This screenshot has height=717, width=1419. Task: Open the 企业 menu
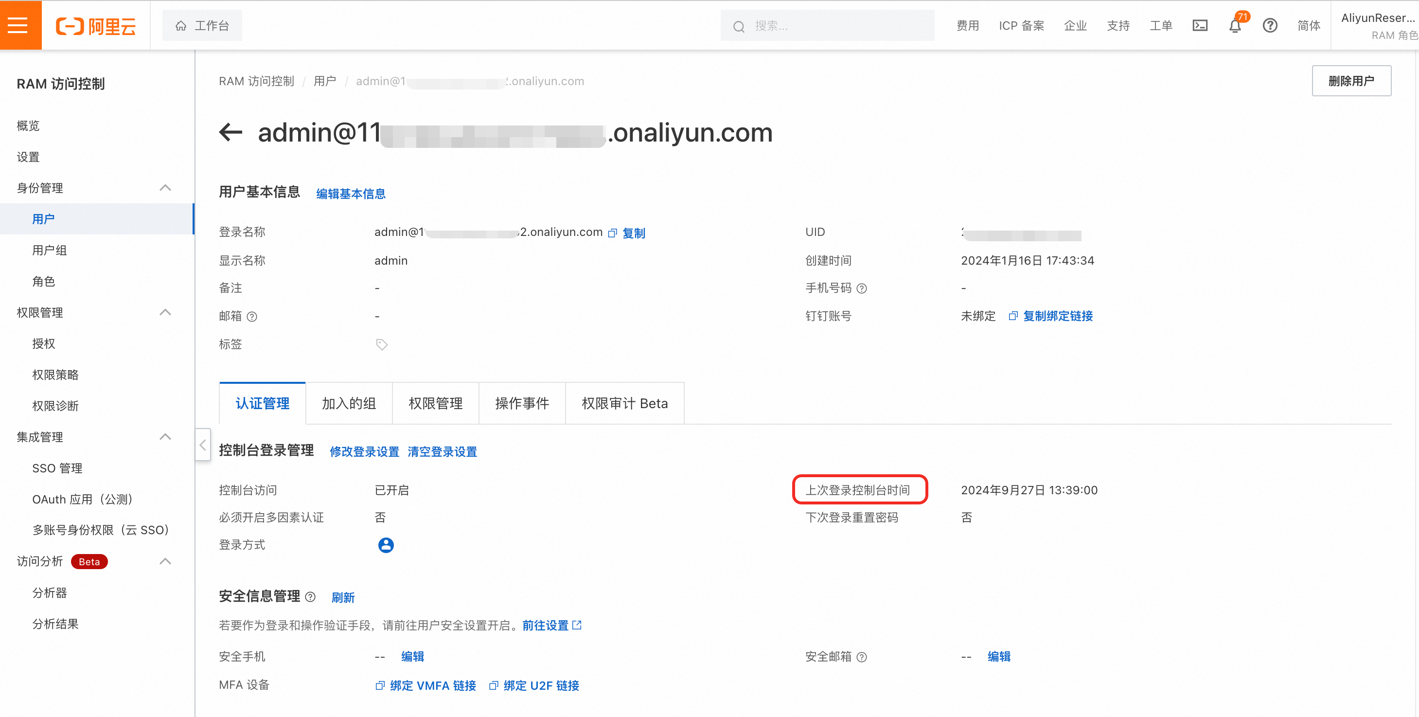tap(1075, 25)
